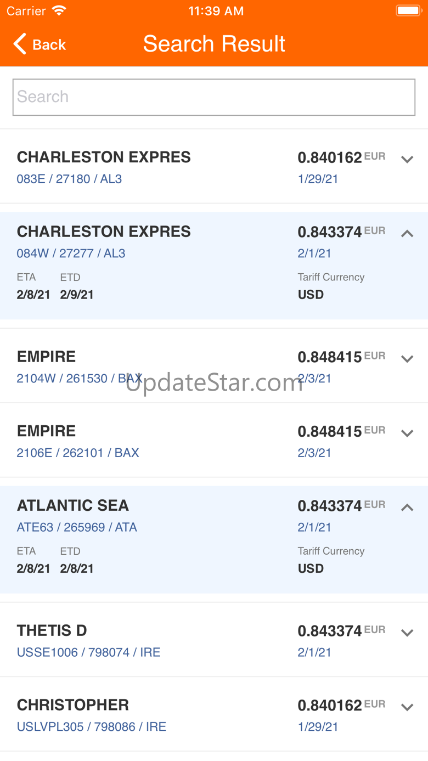The image size is (428, 761).
Task: Expand the Empire 2104W row details
Action: pyautogui.click(x=407, y=359)
